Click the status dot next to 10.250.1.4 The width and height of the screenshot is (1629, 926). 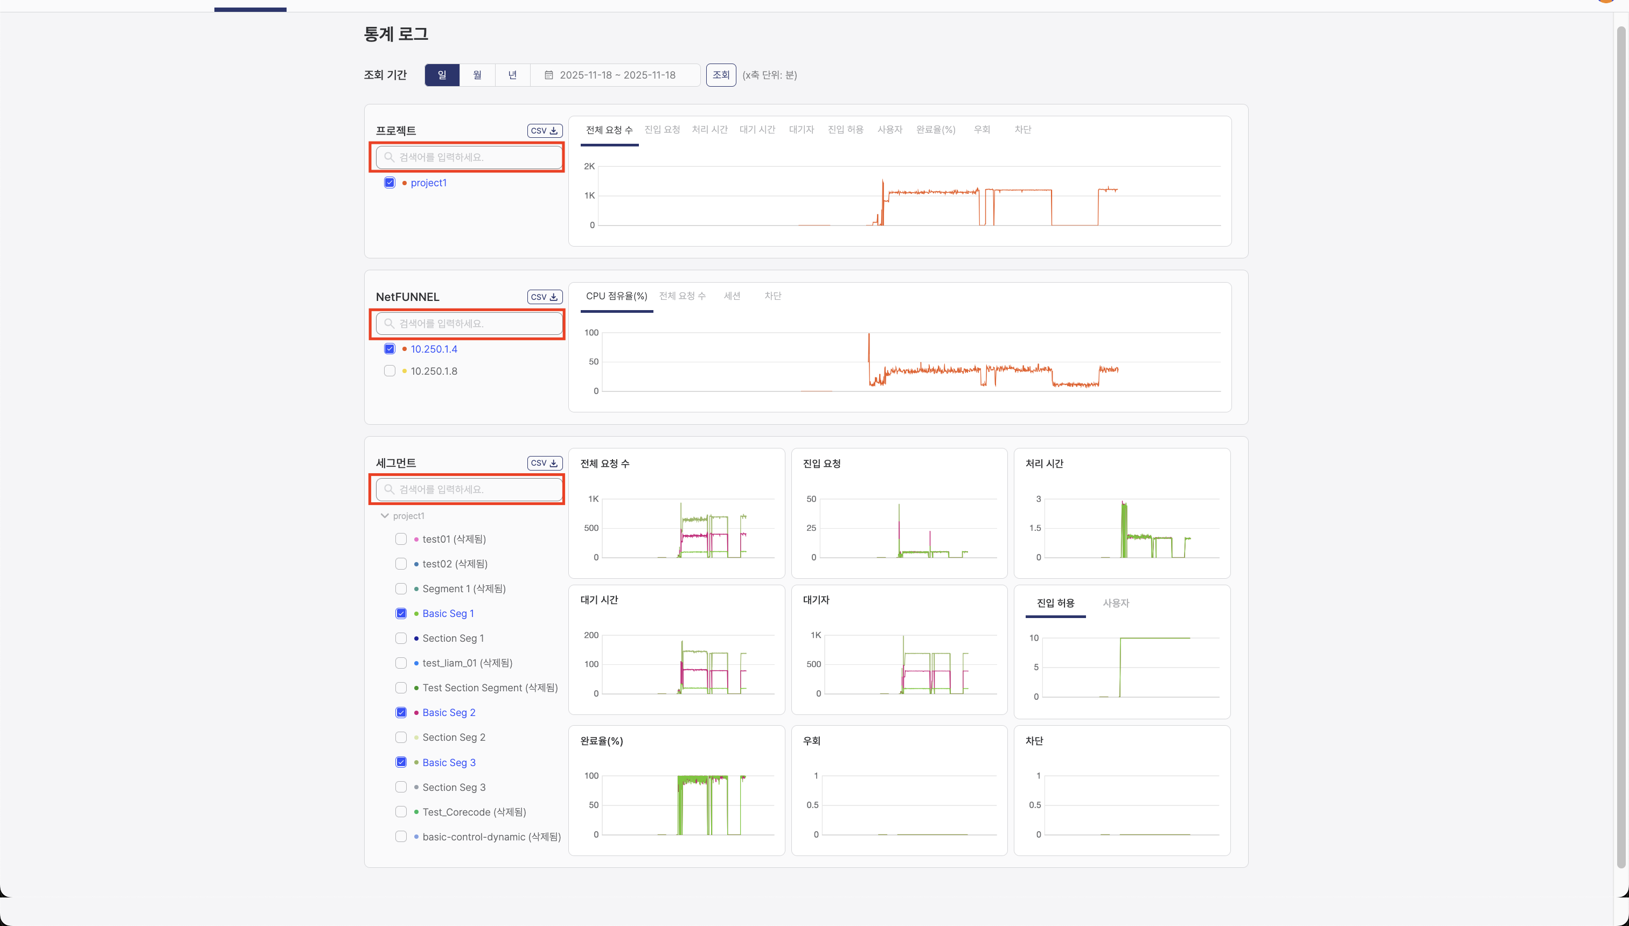[x=404, y=348]
